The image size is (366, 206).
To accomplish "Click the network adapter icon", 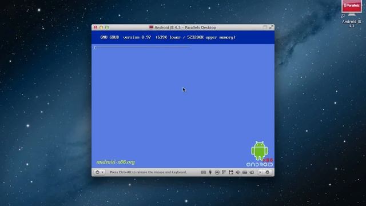I will 224,172.
